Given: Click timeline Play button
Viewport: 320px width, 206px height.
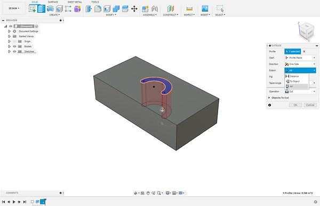Looking at the screenshot, I should (14, 202).
